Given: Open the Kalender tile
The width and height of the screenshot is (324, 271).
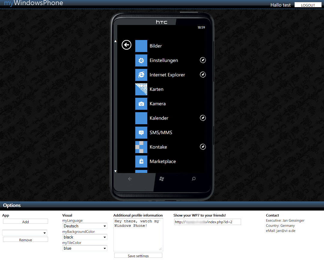Looking at the screenshot, I should pyautogui.click(x=141, y=118).
